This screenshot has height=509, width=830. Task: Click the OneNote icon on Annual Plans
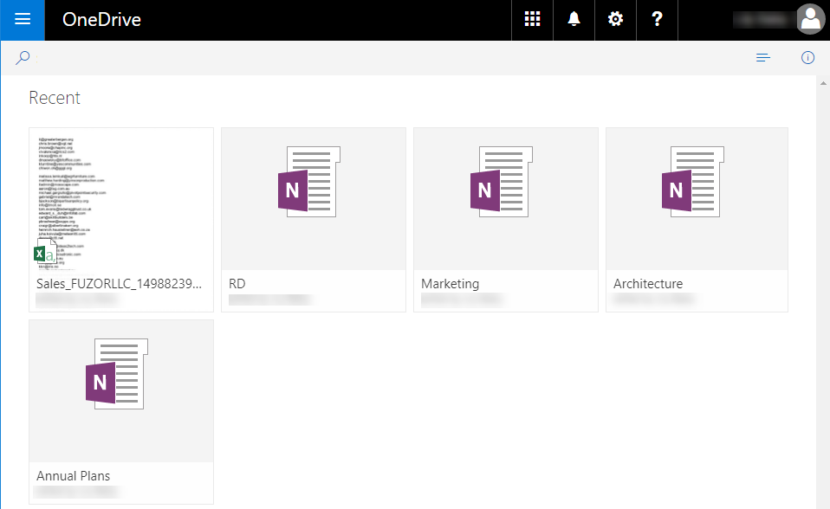(x=117, y=374)
